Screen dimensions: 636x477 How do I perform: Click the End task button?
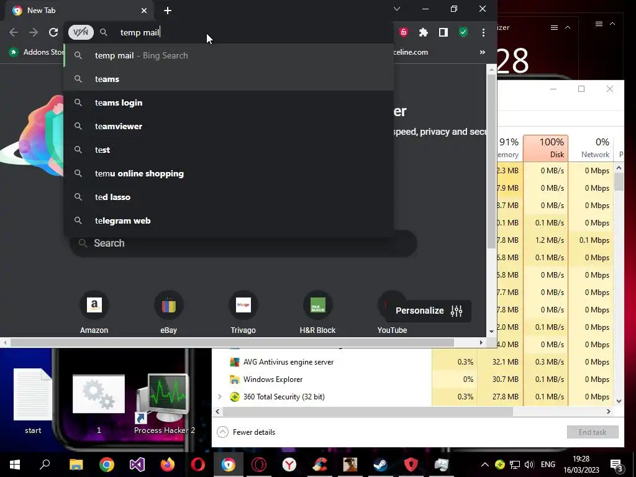coord(593,432)
